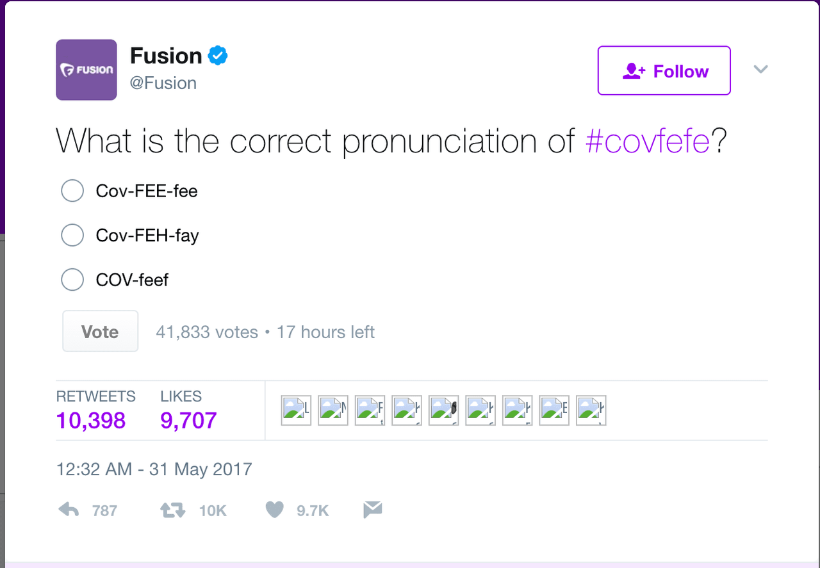The image size is (820, 568).
Task: Choose the COV-feef pronunciation option
Action: coord(72,279)
